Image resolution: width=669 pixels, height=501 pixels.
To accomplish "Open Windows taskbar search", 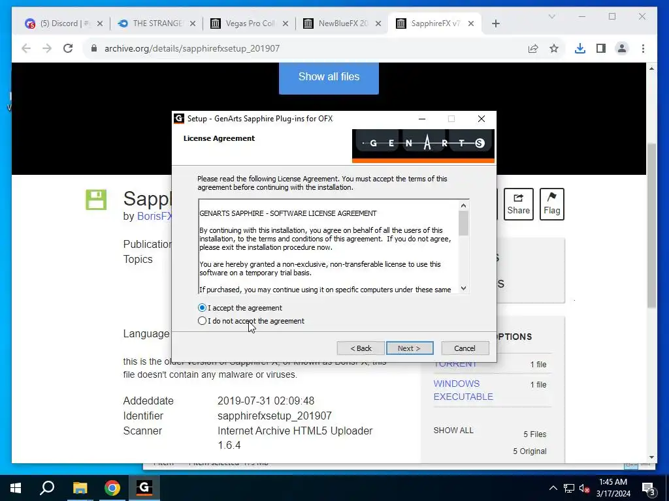I will [x=47, y=488].
